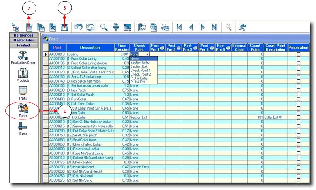Select Check Point 1 option
Image resolution: width=316 pixels, height=190 pixels.
[x=140, y=71]
